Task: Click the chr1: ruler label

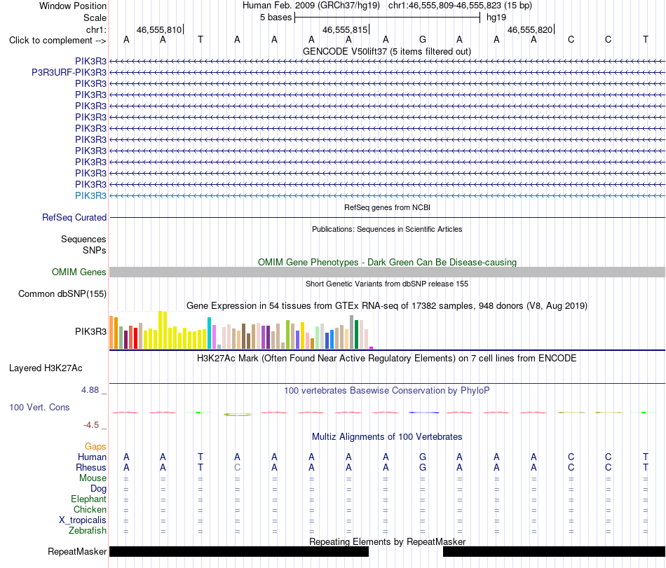Action: (x=97, y=29)
